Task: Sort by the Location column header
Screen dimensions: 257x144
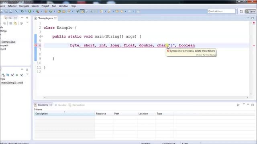Action: (x=146, y=114)
